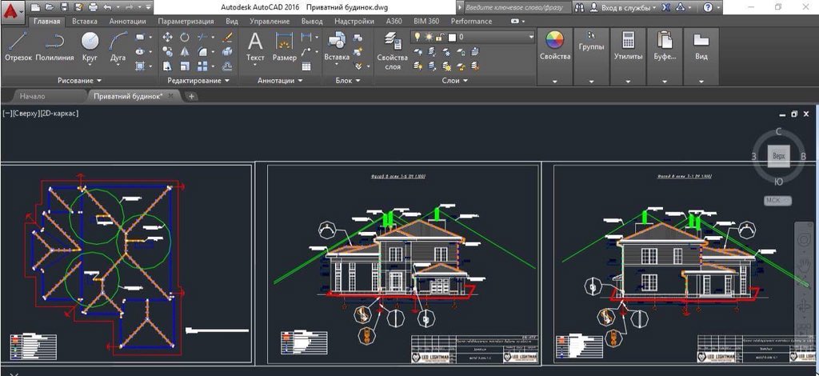
Task: Open the Свойства color wheel panel
Action: pos(555,56)
